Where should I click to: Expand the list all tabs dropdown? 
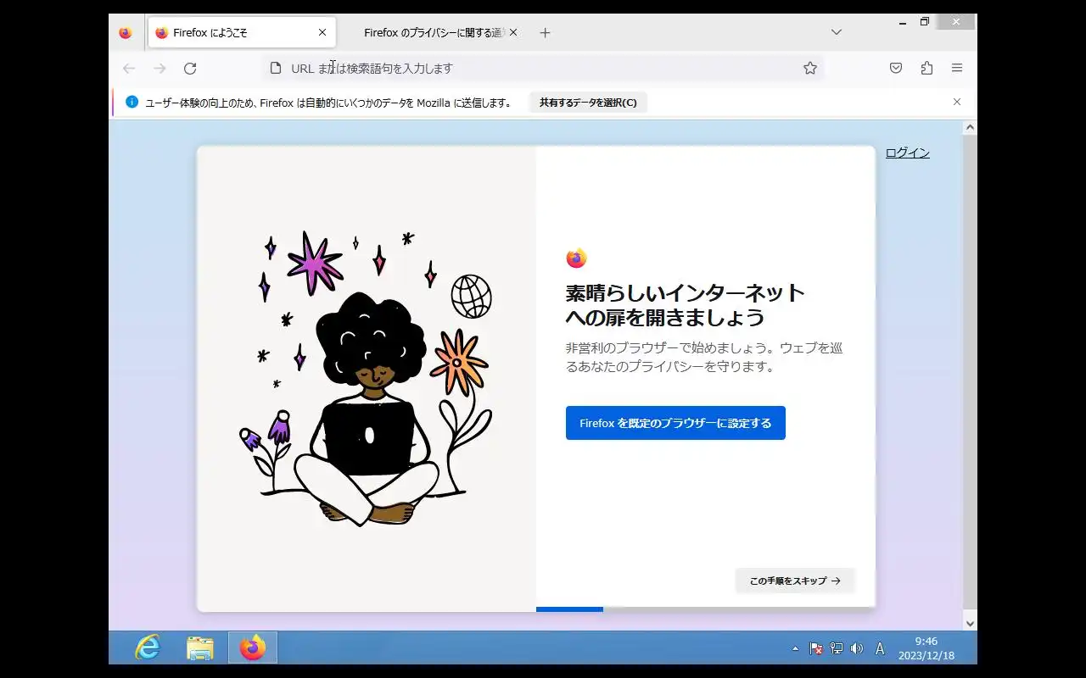[x=837, y=32]
